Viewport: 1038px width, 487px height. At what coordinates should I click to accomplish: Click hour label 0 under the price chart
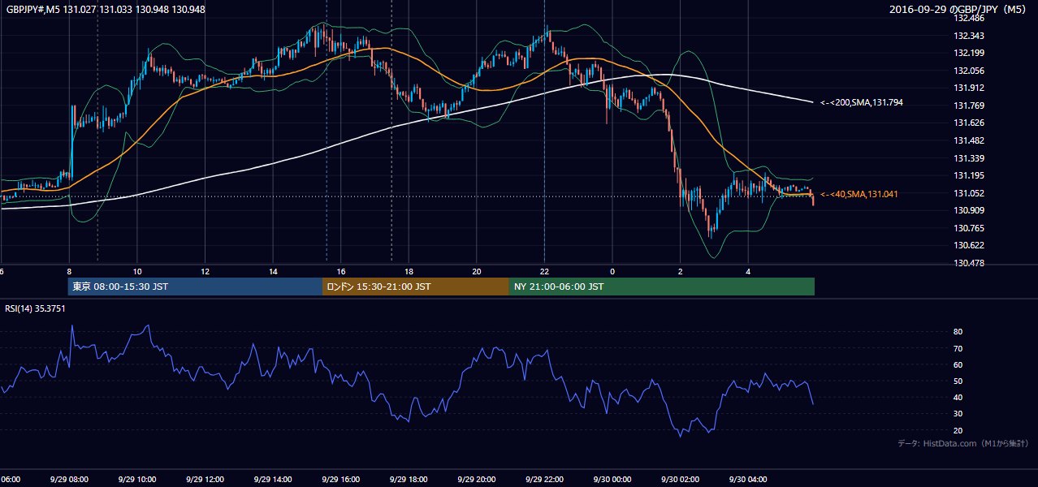click(612, 271)
